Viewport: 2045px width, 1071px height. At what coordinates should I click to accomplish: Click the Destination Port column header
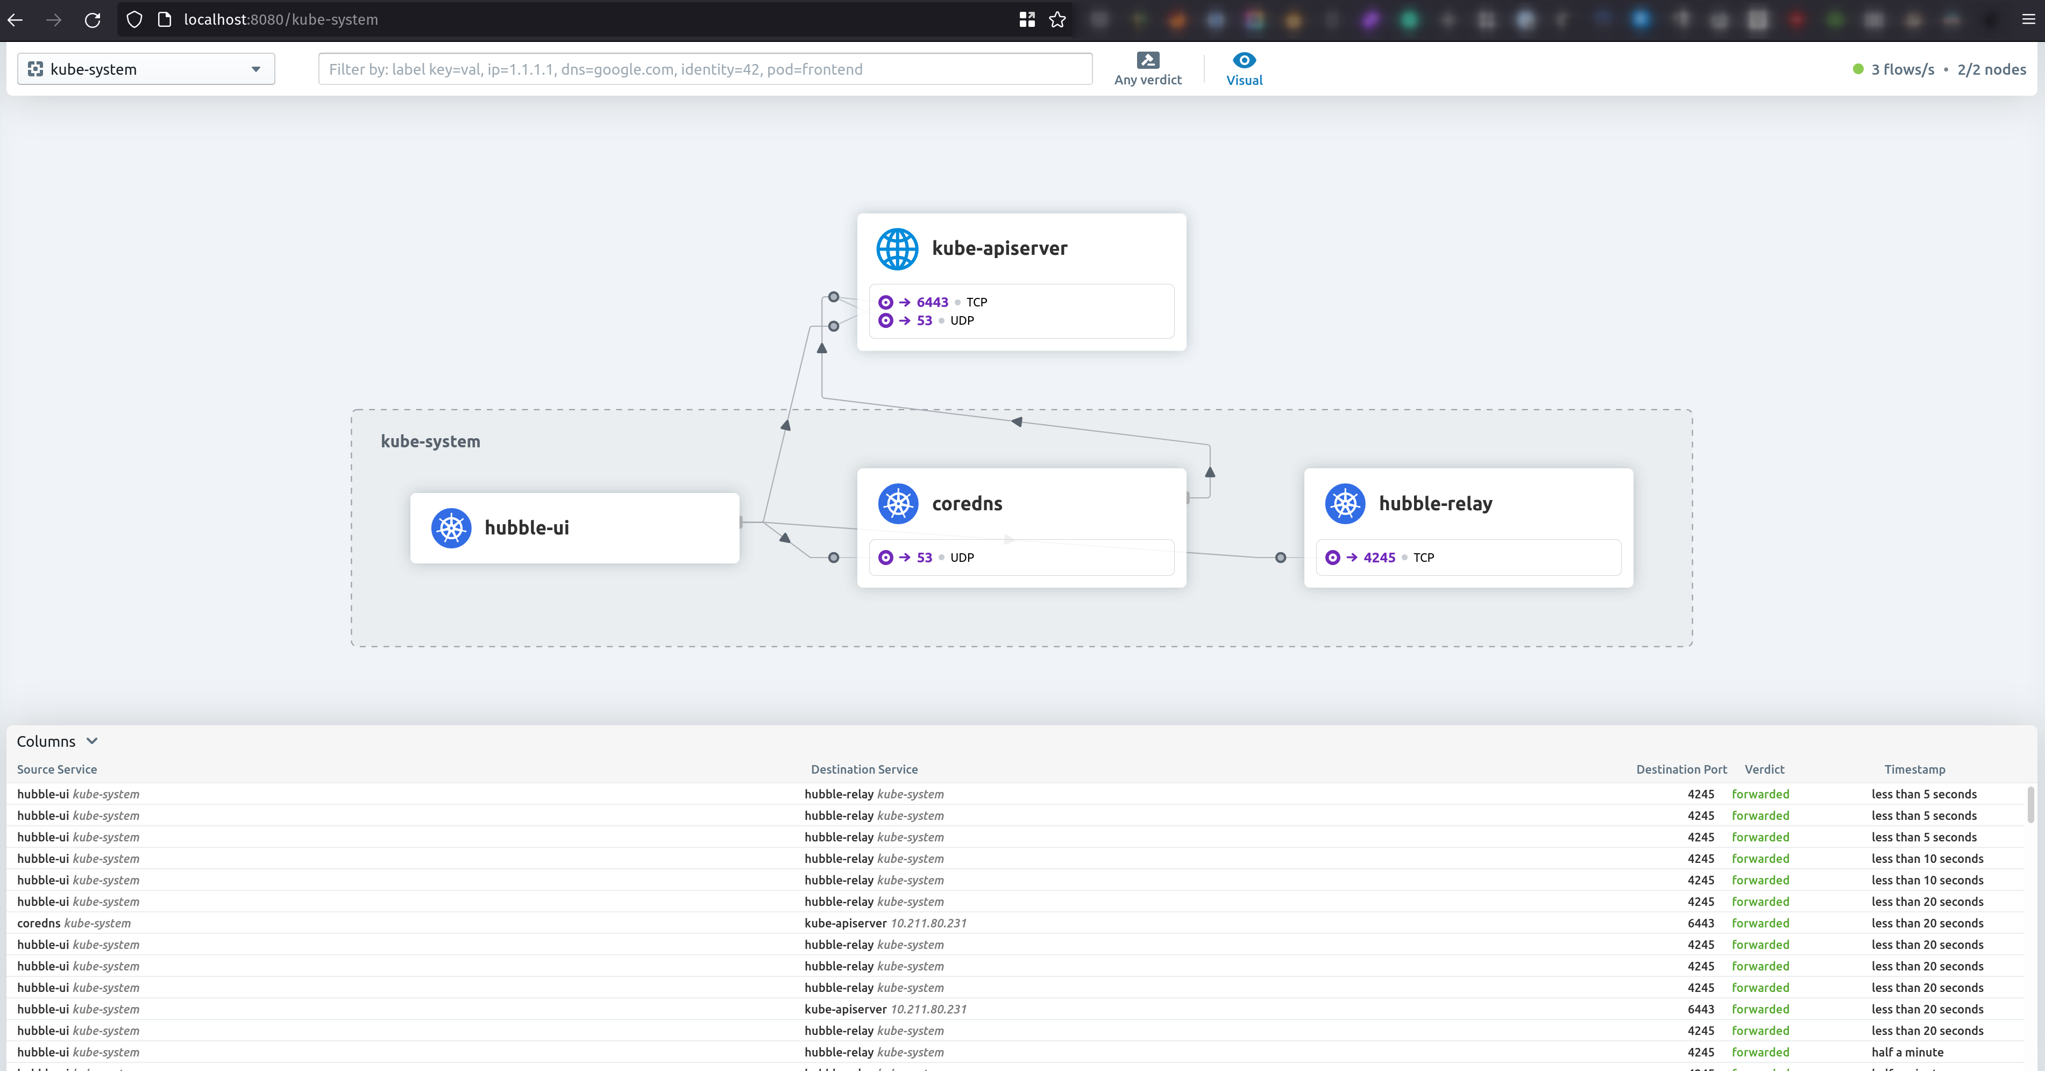click(x=1681, y=769)
